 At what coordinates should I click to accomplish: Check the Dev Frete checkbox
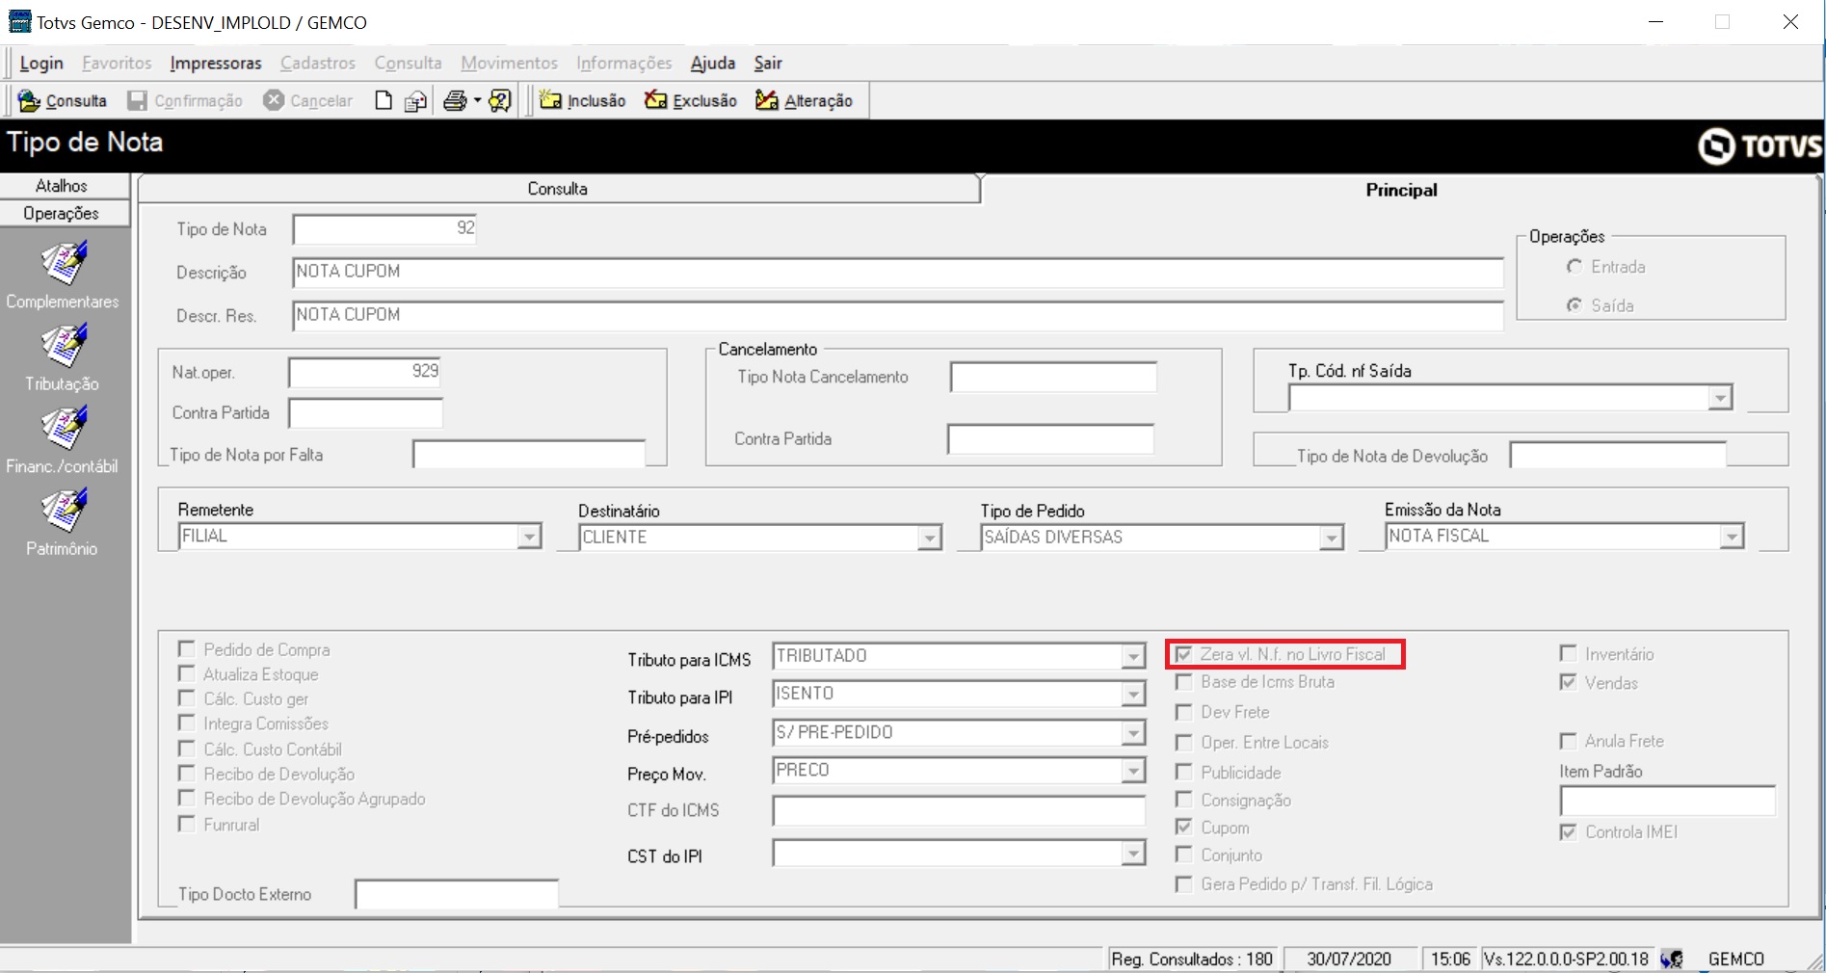1183,712
